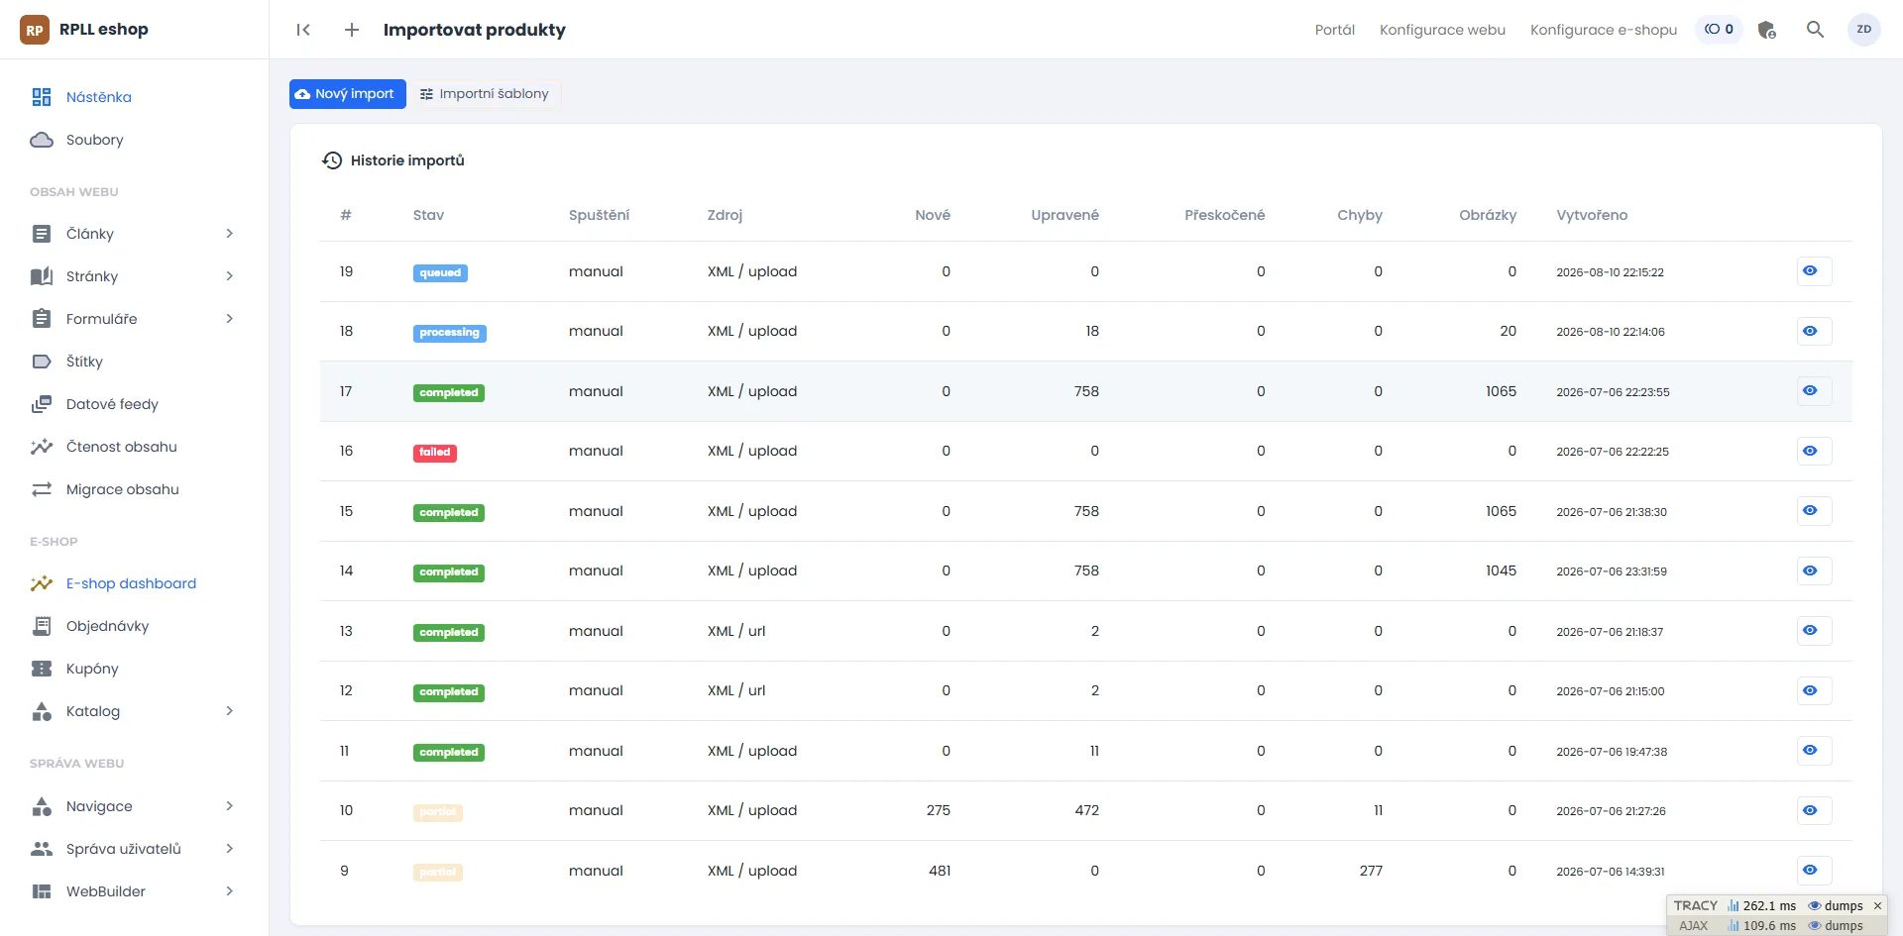Click the processing badge in row 18

[449, 333]
